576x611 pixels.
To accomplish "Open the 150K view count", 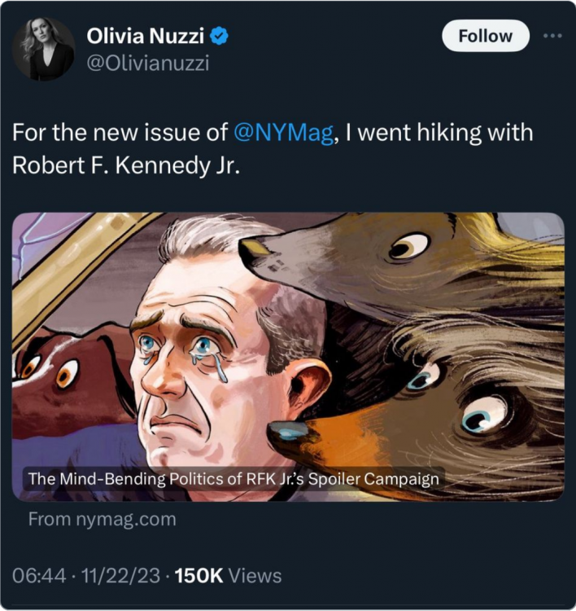I will (199, 576).
